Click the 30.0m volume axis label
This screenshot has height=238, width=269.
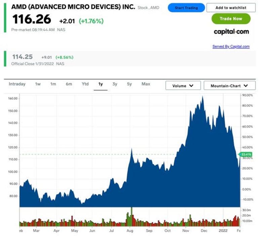[x=246, y=210]
